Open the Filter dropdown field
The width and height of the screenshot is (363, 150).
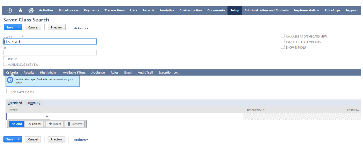point(29,117)
